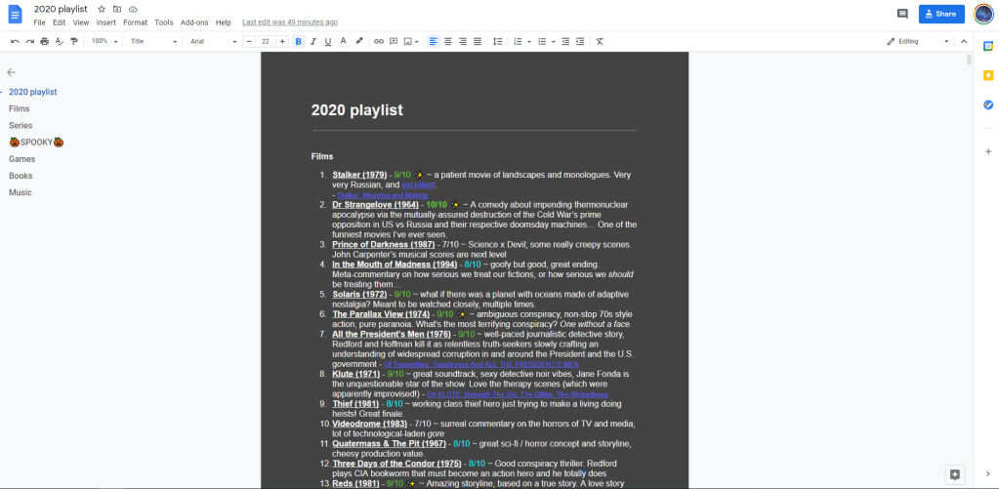
Task: Open Google Calendar in side panel
Action: (987, 46)
